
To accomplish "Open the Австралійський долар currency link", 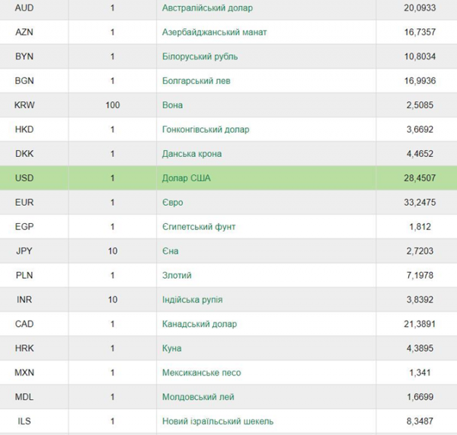I will coord(207,8).
